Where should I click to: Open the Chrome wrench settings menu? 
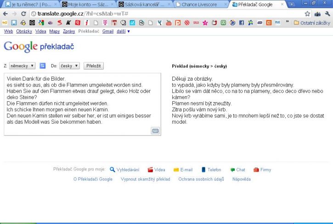pos(327,14)
